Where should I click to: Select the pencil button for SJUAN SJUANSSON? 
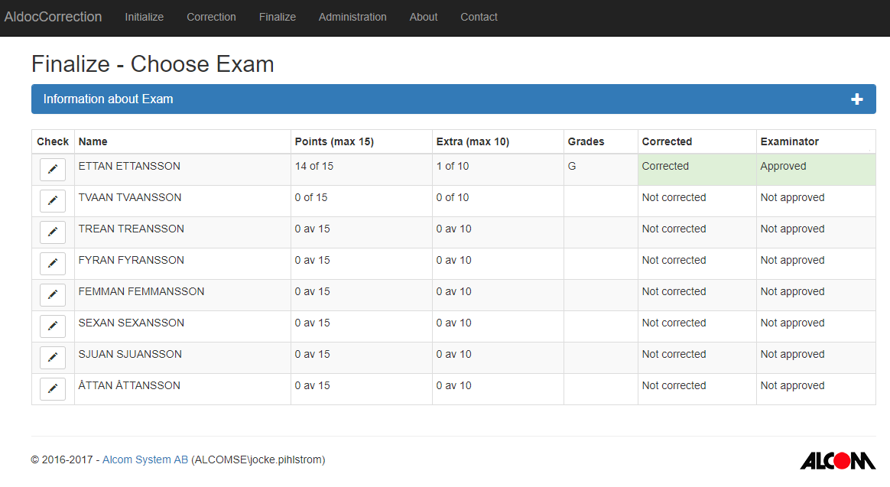(x=53, y=357)
